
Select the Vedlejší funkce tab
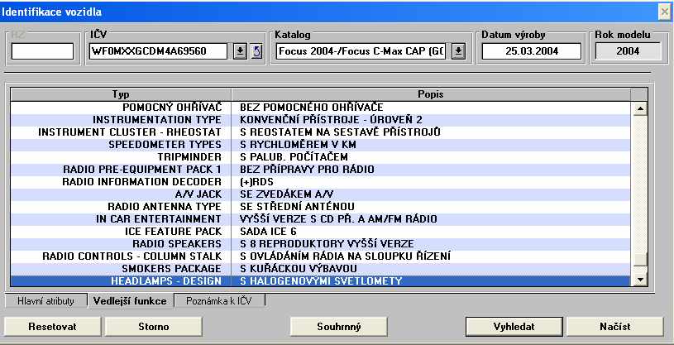[x=130, y=301]
